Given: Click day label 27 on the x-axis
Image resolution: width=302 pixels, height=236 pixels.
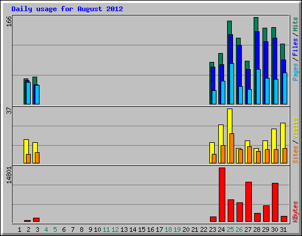Looking at the screenshot, I should (248, 230).
